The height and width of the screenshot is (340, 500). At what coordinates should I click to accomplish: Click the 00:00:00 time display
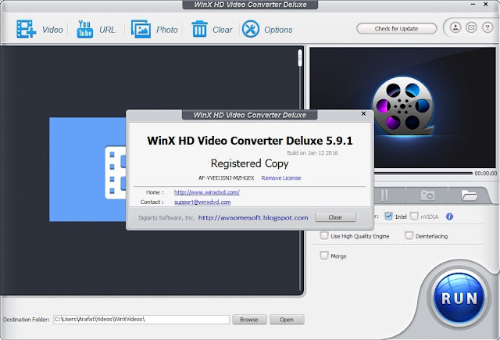[x=486, y=174]
